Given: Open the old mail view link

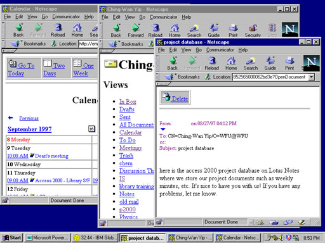Looking at the screenshot, I should [x=129, y=202].
